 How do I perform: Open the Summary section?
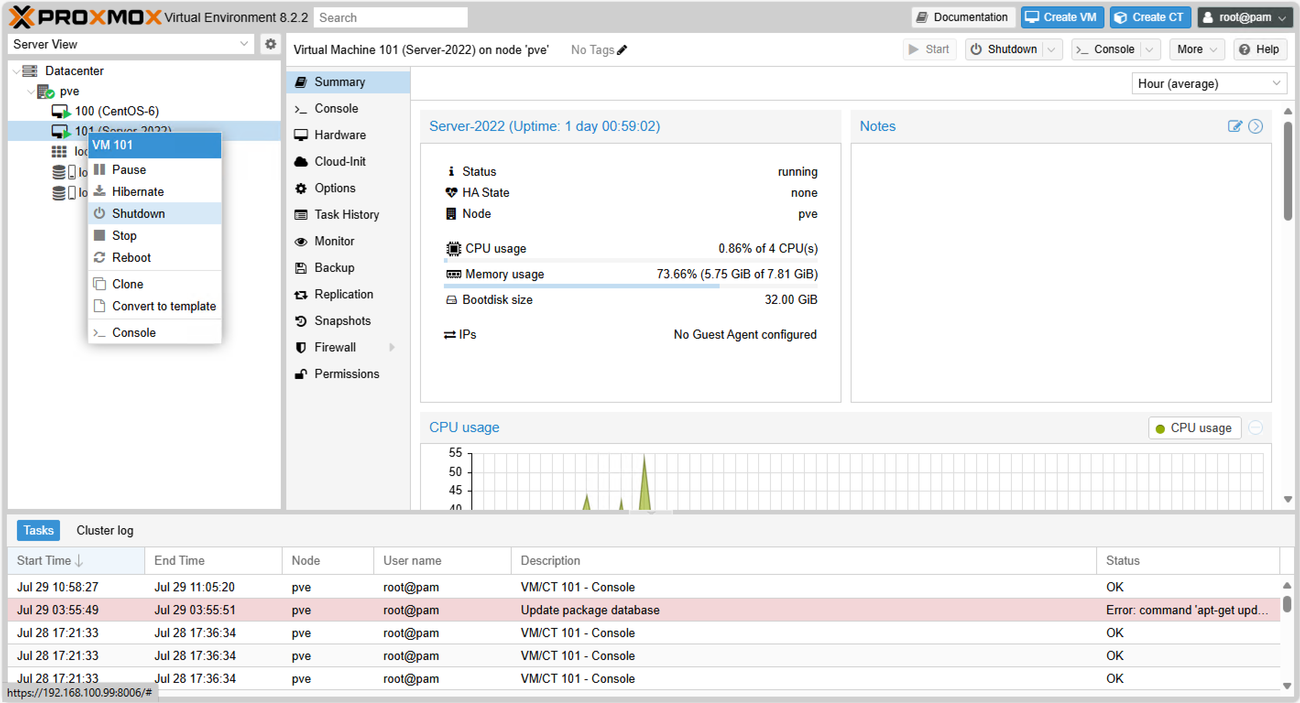348,82
